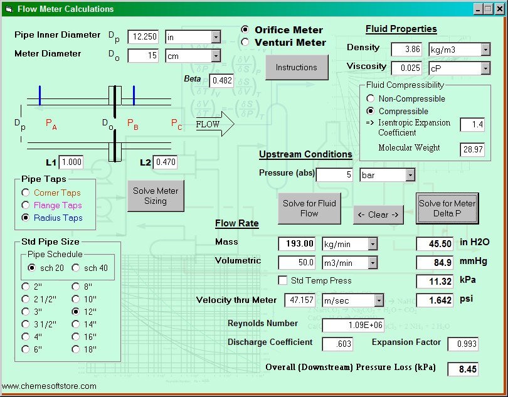The image size is (508, 397).
Task: Click Solve Meter Sizing button
Action: click(x=156, y=196)
